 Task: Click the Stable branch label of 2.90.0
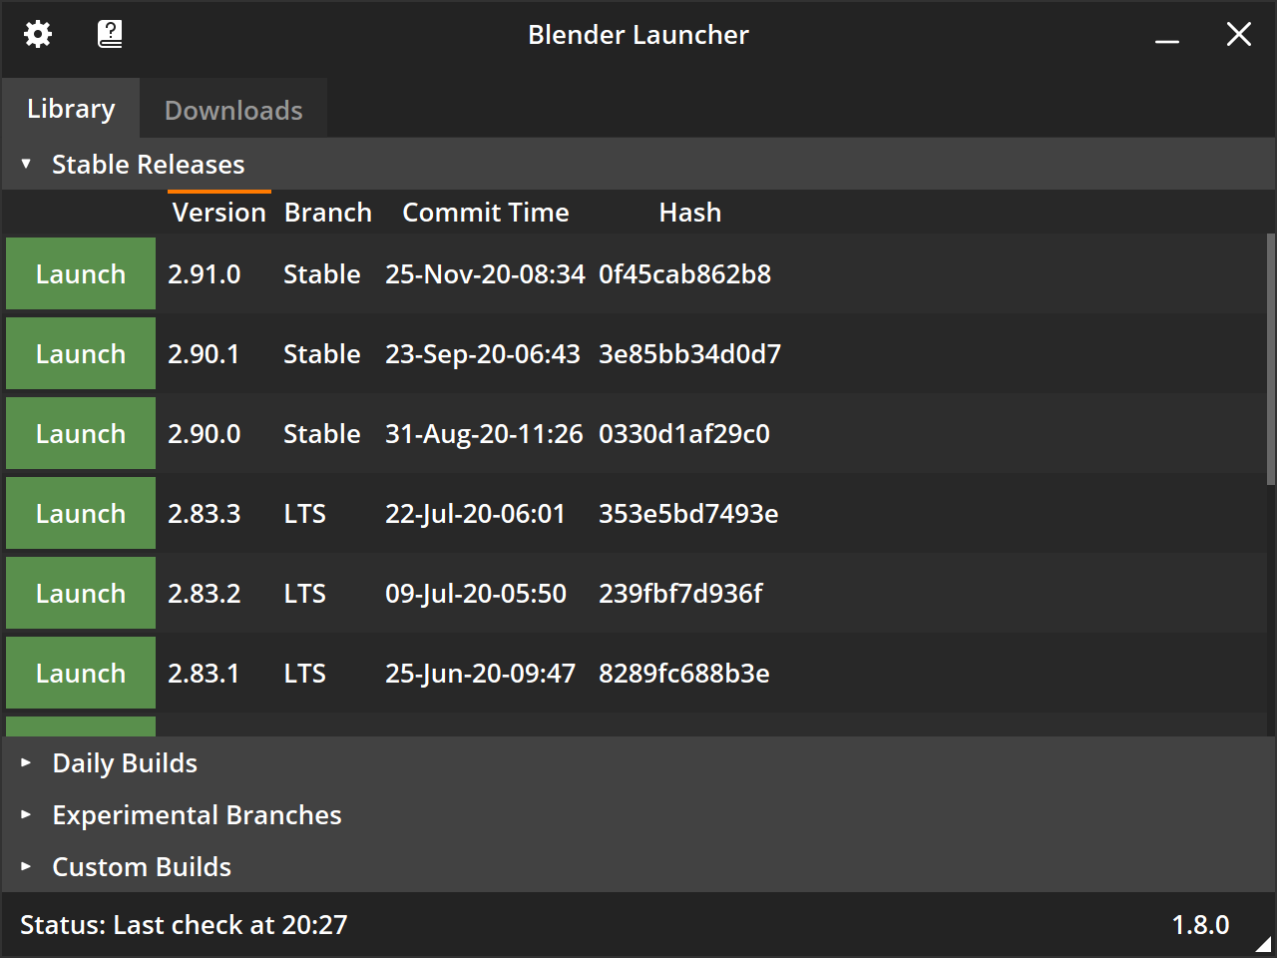322,434
